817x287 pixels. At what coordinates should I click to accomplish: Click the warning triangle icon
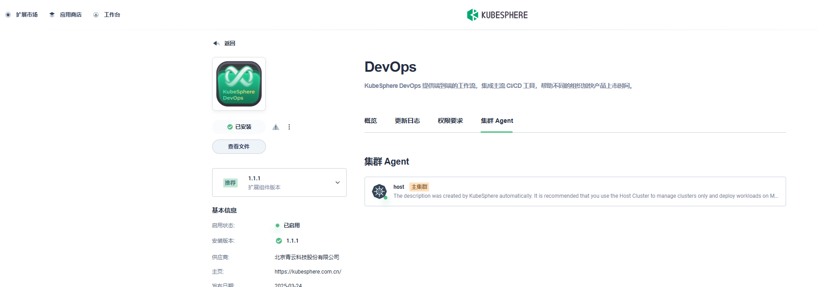(276, 127)
